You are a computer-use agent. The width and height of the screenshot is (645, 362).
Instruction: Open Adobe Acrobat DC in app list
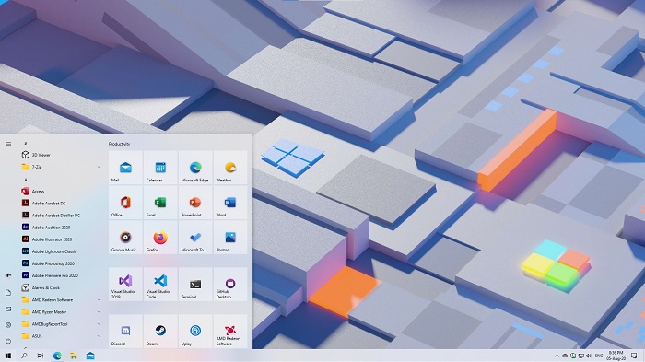pyautogui.click(x=61, y=203)
